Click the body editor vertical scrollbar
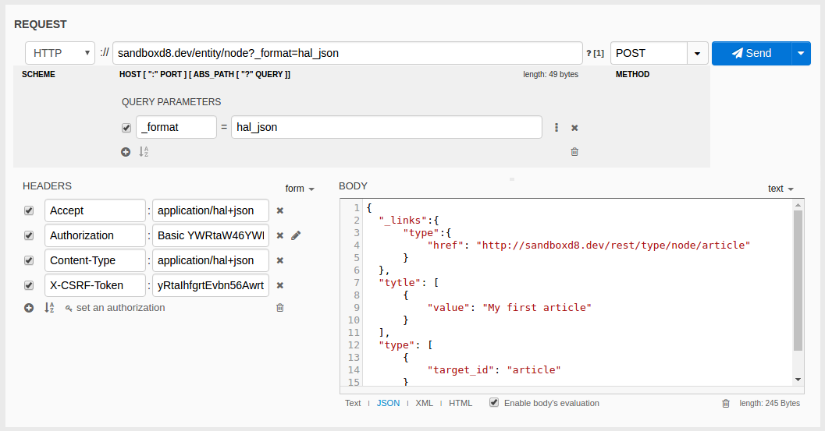The height and width of the screenshot is (431, 825). coord(798,281)
